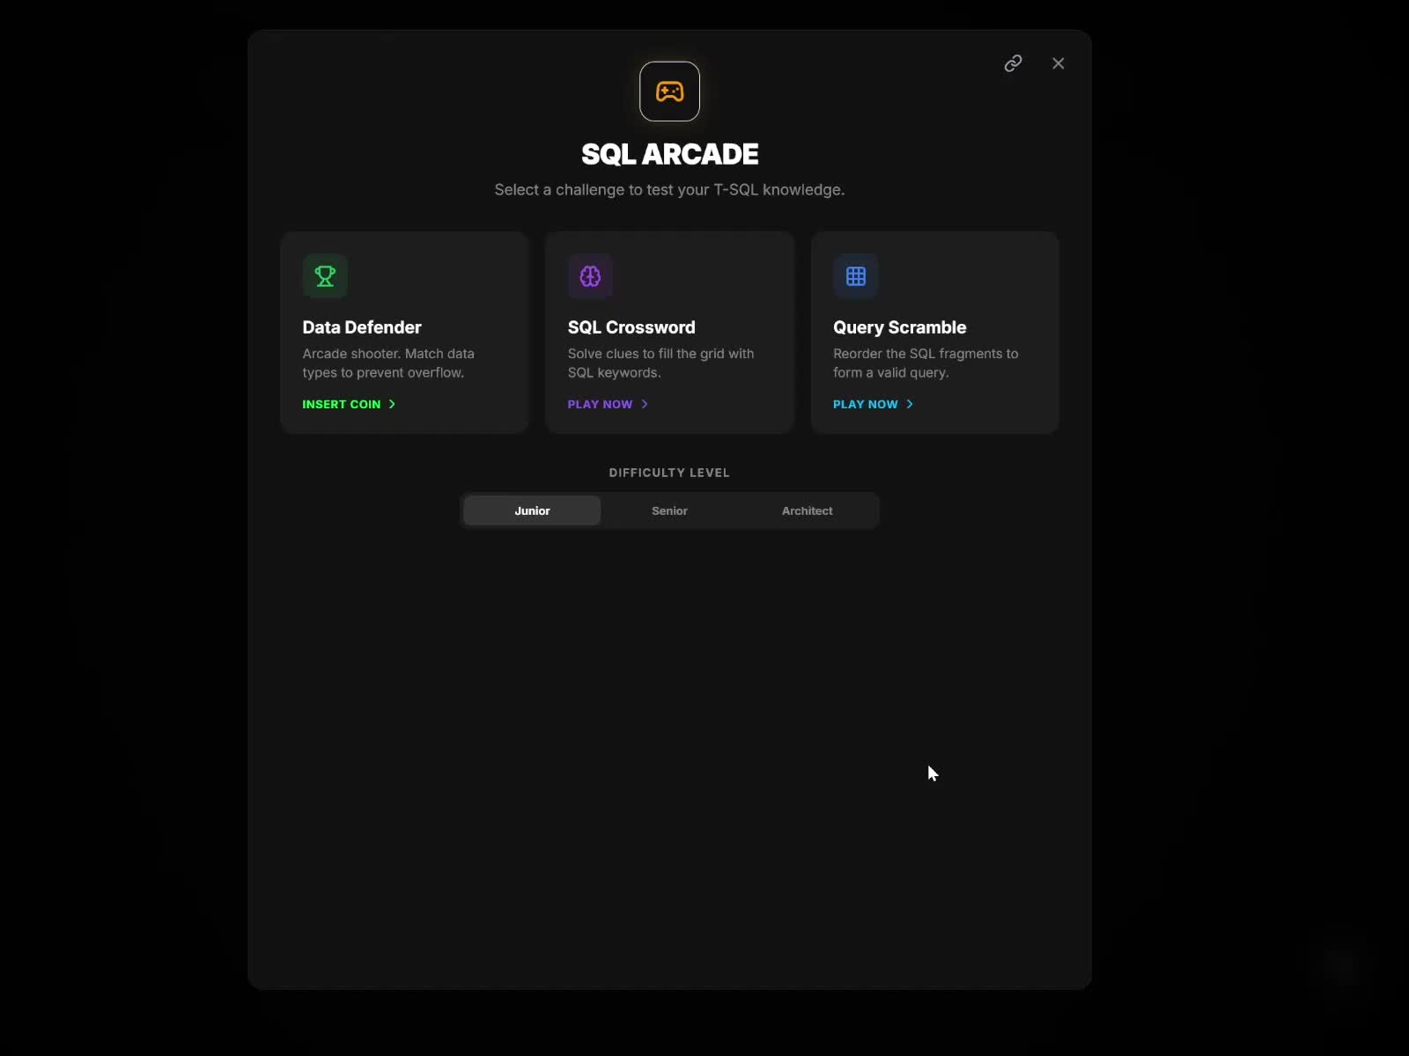This screenshot has height=1056, width=1409.
Task: Open the Data Defender game title
Action: (362, 327)
